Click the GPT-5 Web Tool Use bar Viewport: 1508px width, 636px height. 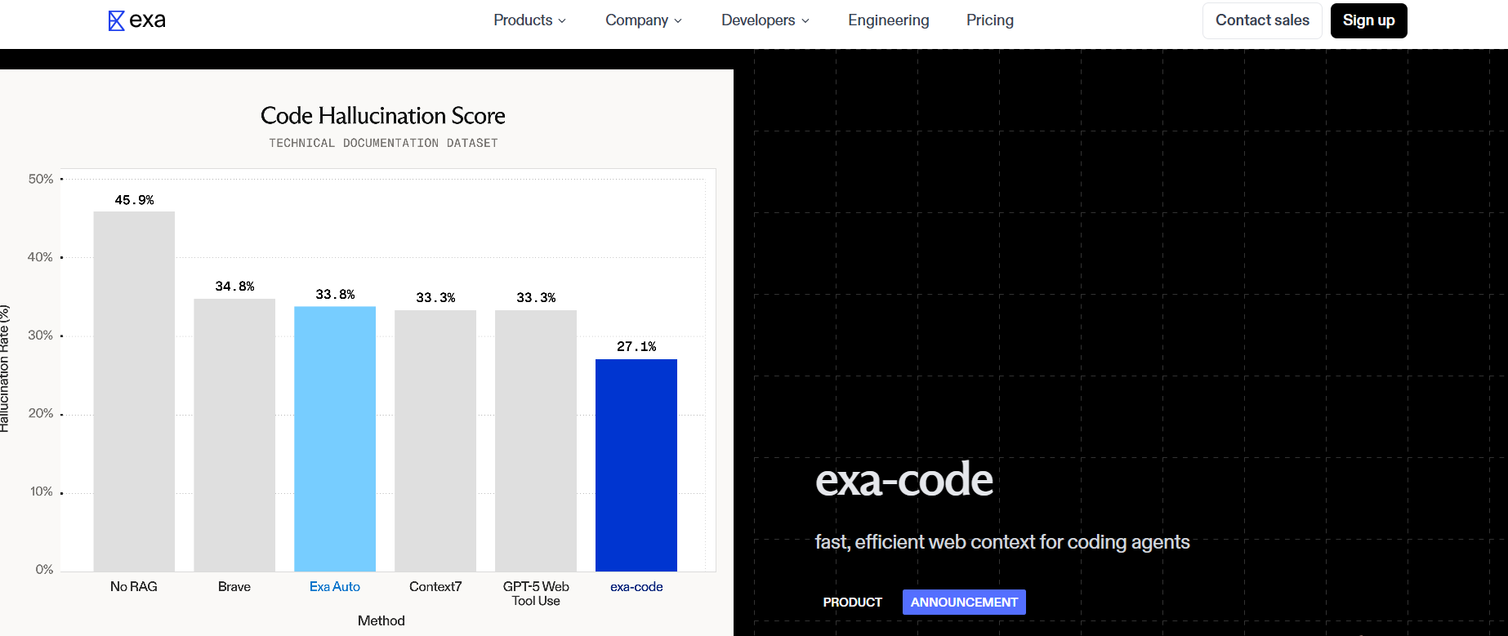pos(536,441)
